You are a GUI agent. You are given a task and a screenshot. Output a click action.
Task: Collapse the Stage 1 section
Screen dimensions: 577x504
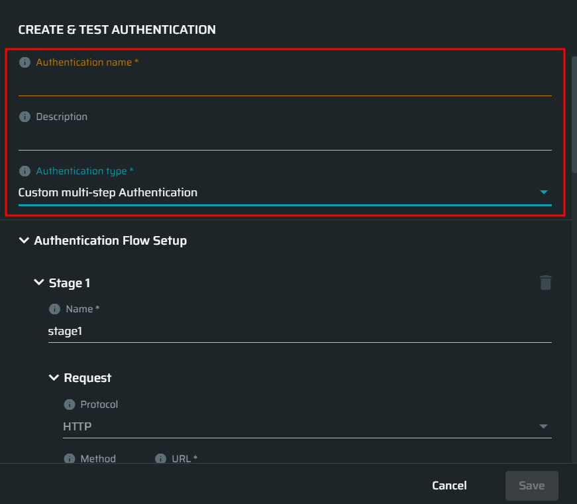pos(38,283)
